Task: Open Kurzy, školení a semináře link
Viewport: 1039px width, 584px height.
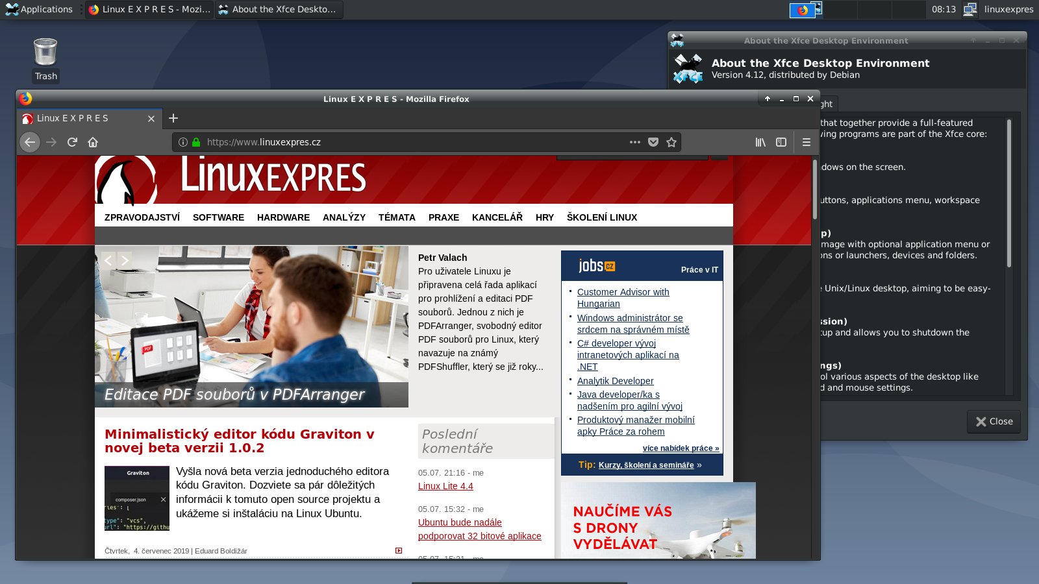Action: (x=646, y=465)
